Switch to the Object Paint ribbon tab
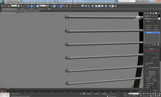161x97 pixels. [41, 9]
